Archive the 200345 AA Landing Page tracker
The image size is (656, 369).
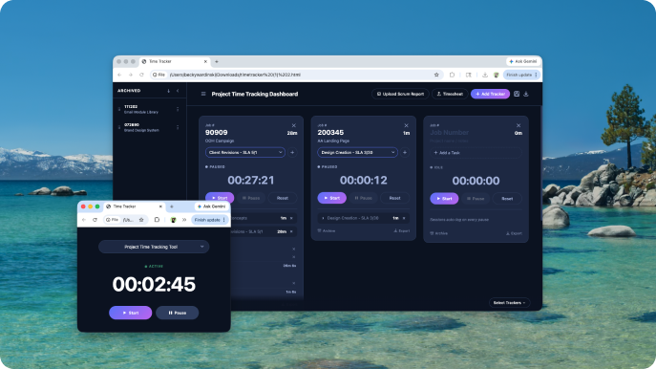tap(327, 230)
